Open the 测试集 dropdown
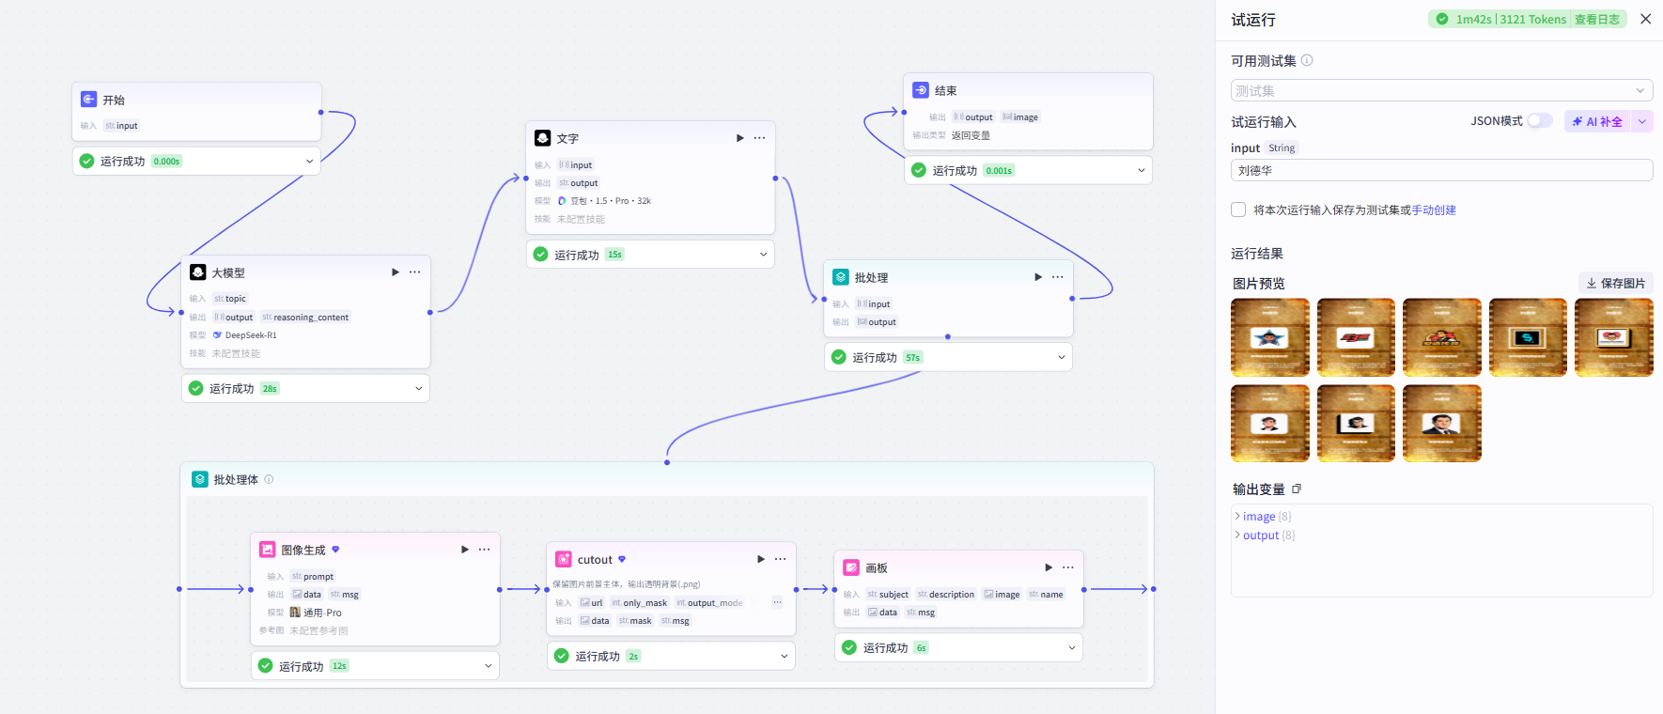Viewport: 1663px width, 714px height. (1441, 90)
